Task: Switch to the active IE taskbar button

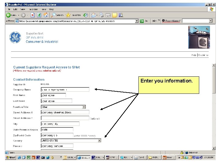Action: pyautogui.click(x=83, y=158)
